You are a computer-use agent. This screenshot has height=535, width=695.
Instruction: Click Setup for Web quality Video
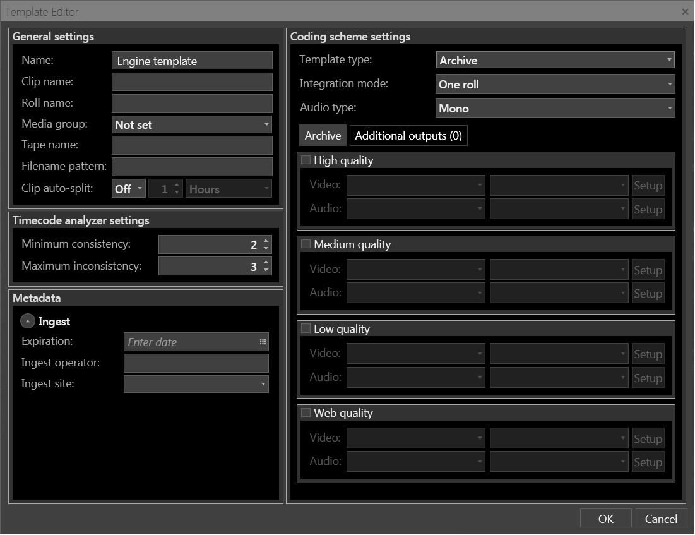(x=648, y=438)
